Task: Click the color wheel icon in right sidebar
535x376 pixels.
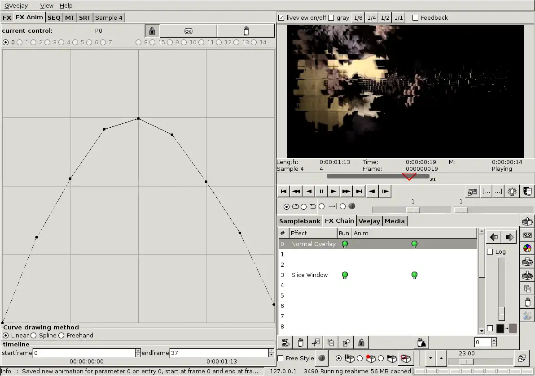Action: pyautogui.click(x=527, y=248)
